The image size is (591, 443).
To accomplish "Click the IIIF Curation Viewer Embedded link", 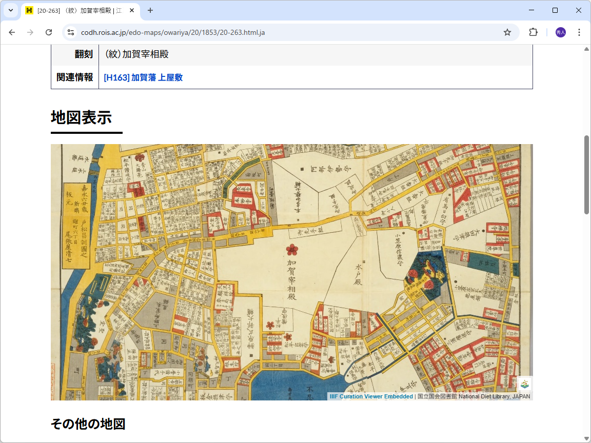I will pyautogui.click(x=371, y=396).
